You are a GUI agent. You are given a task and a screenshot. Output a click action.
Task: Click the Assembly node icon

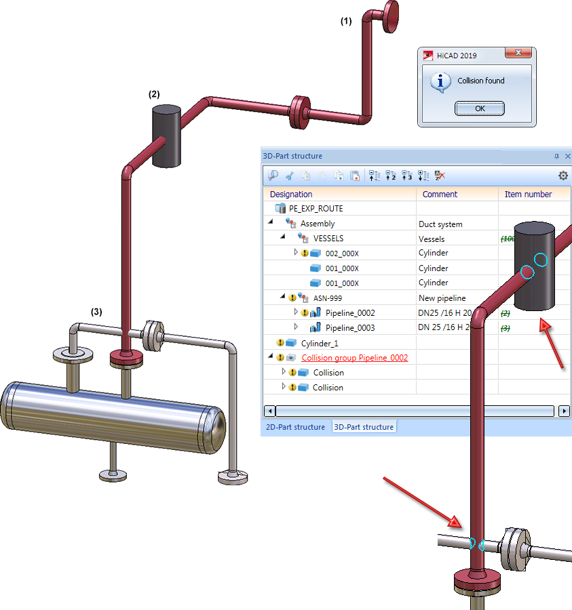291,223
